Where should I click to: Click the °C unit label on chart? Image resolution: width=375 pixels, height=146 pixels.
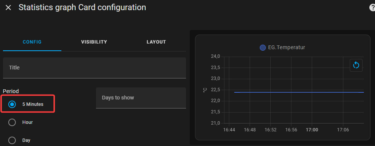coord(205,90)
